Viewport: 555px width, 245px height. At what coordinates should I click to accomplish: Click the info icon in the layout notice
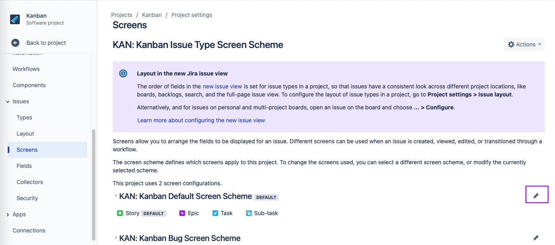click(x=123, y=73)
